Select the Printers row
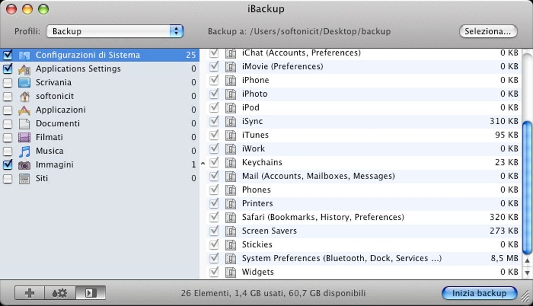533x306 pixels. tap(364, 204)
